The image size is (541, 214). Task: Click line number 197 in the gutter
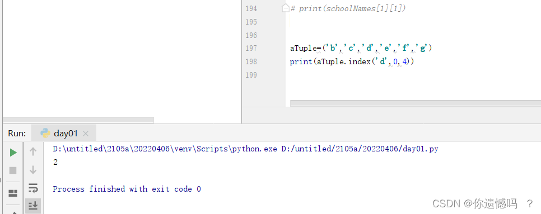pyautogui.click(x=251, y=49)
